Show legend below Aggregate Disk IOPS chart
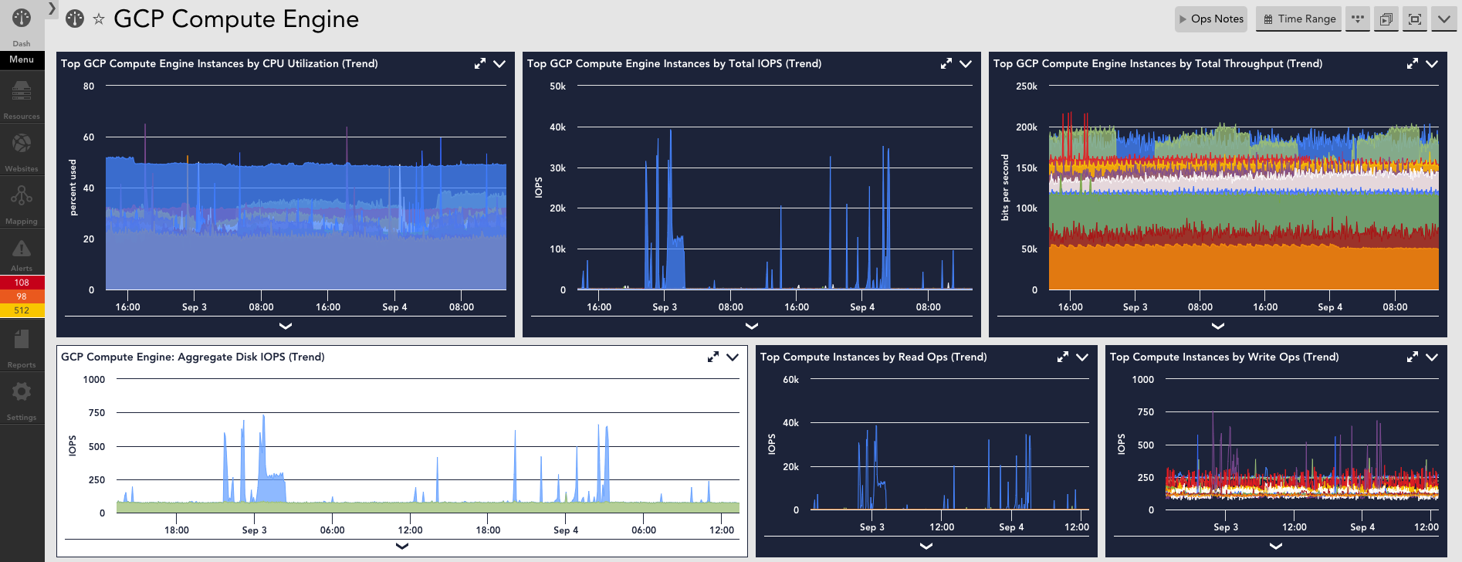This screenshot has height=562, width=1462. click(402, 546)
